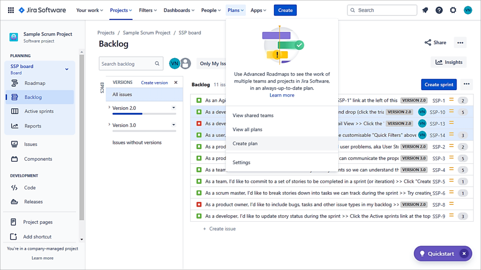
Task: Open the settings gear icon
Action: pyautogui.click(x=452, y=9)
